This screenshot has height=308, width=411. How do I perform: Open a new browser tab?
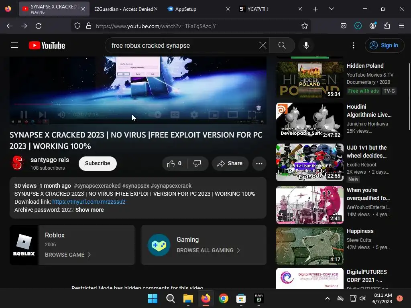315,9
